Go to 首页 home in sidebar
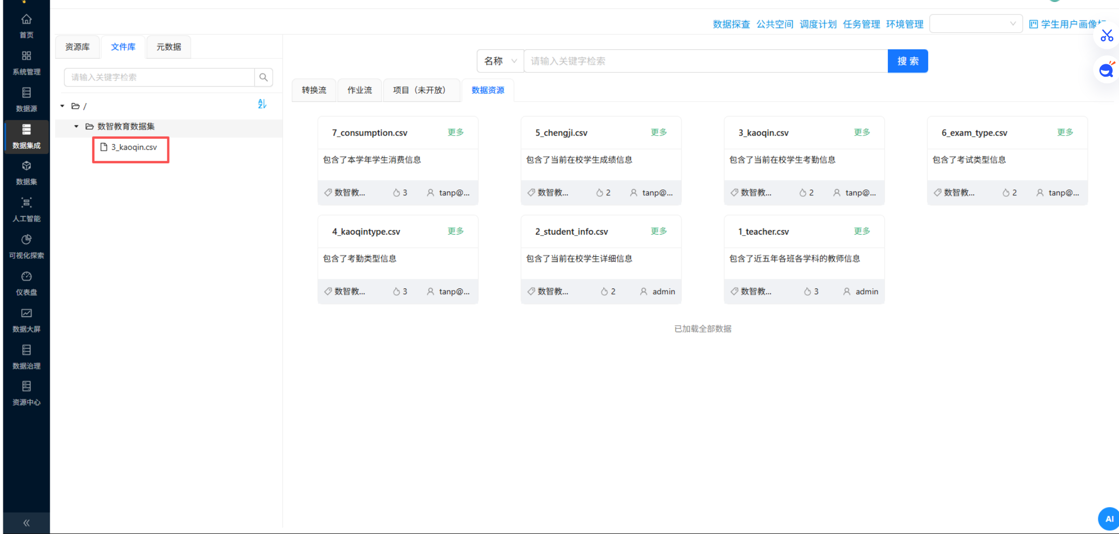Image resolution: width=1119 pixels, height=534 pixels. click(x=26, y=26)
